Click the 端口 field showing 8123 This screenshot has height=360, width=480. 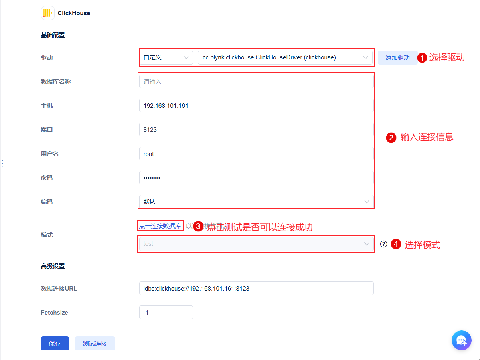coord(256,130)
